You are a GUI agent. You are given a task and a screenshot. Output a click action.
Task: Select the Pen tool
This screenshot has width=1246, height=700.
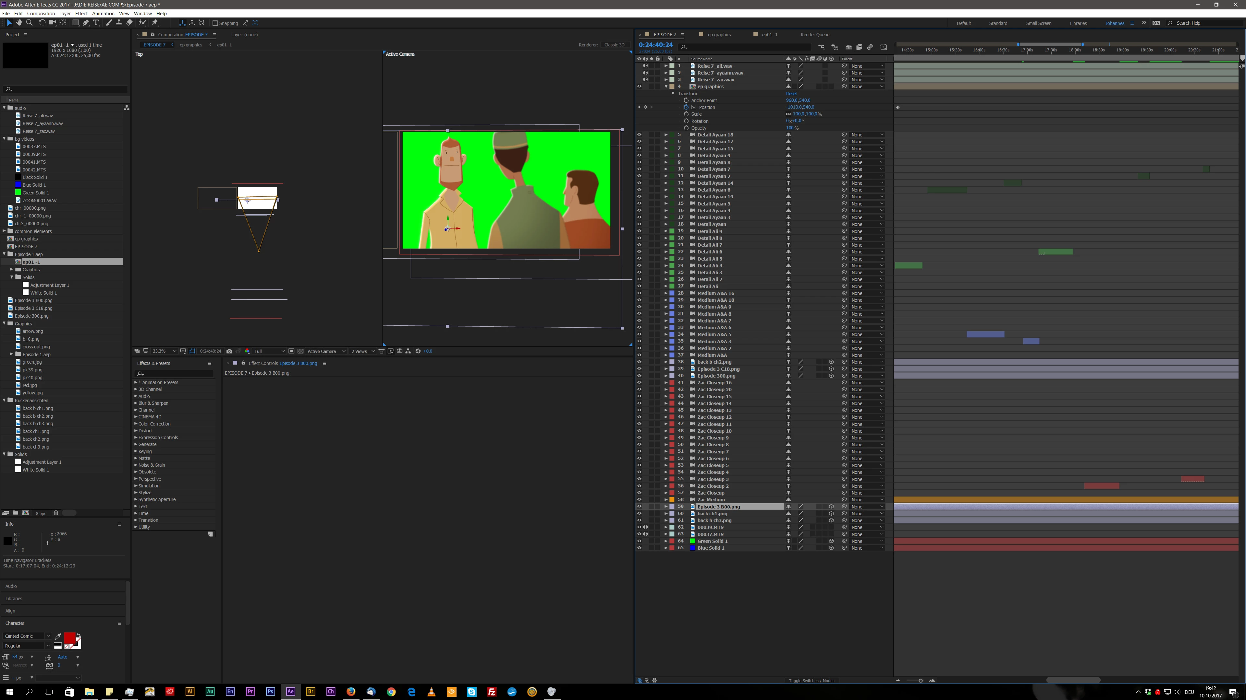tap(86, 23)
